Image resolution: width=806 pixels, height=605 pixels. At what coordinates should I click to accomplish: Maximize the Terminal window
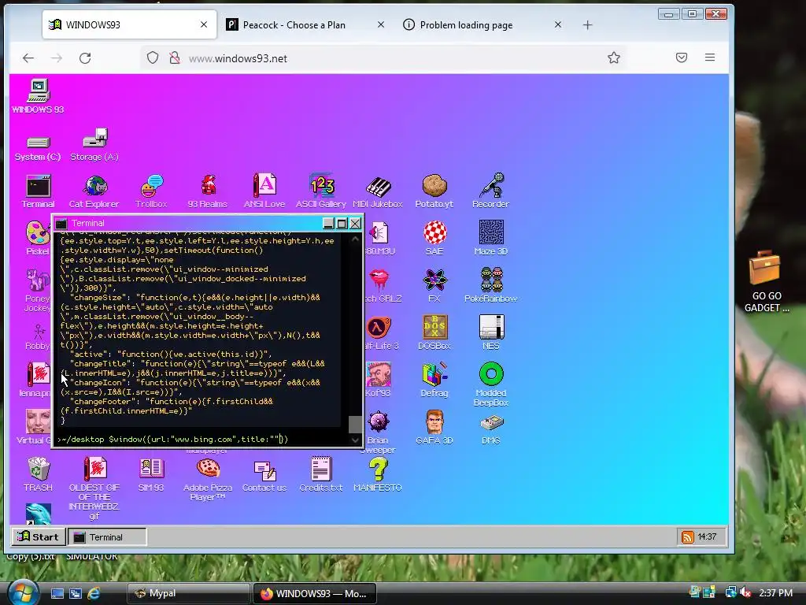pos(342,223)
